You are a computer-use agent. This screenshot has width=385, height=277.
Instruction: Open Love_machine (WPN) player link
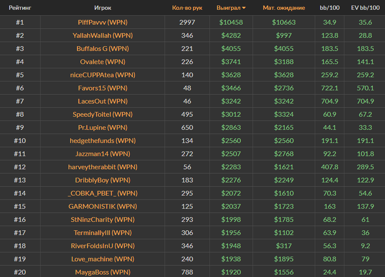[103, 259]
